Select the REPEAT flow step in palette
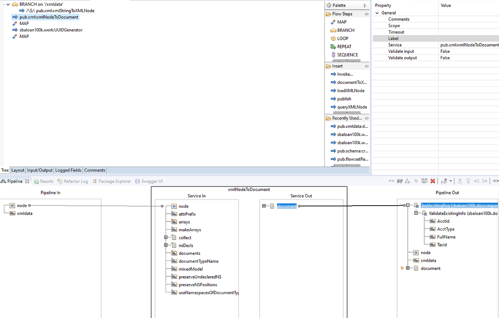Screen dimensions: 499x318 [344, 47]
